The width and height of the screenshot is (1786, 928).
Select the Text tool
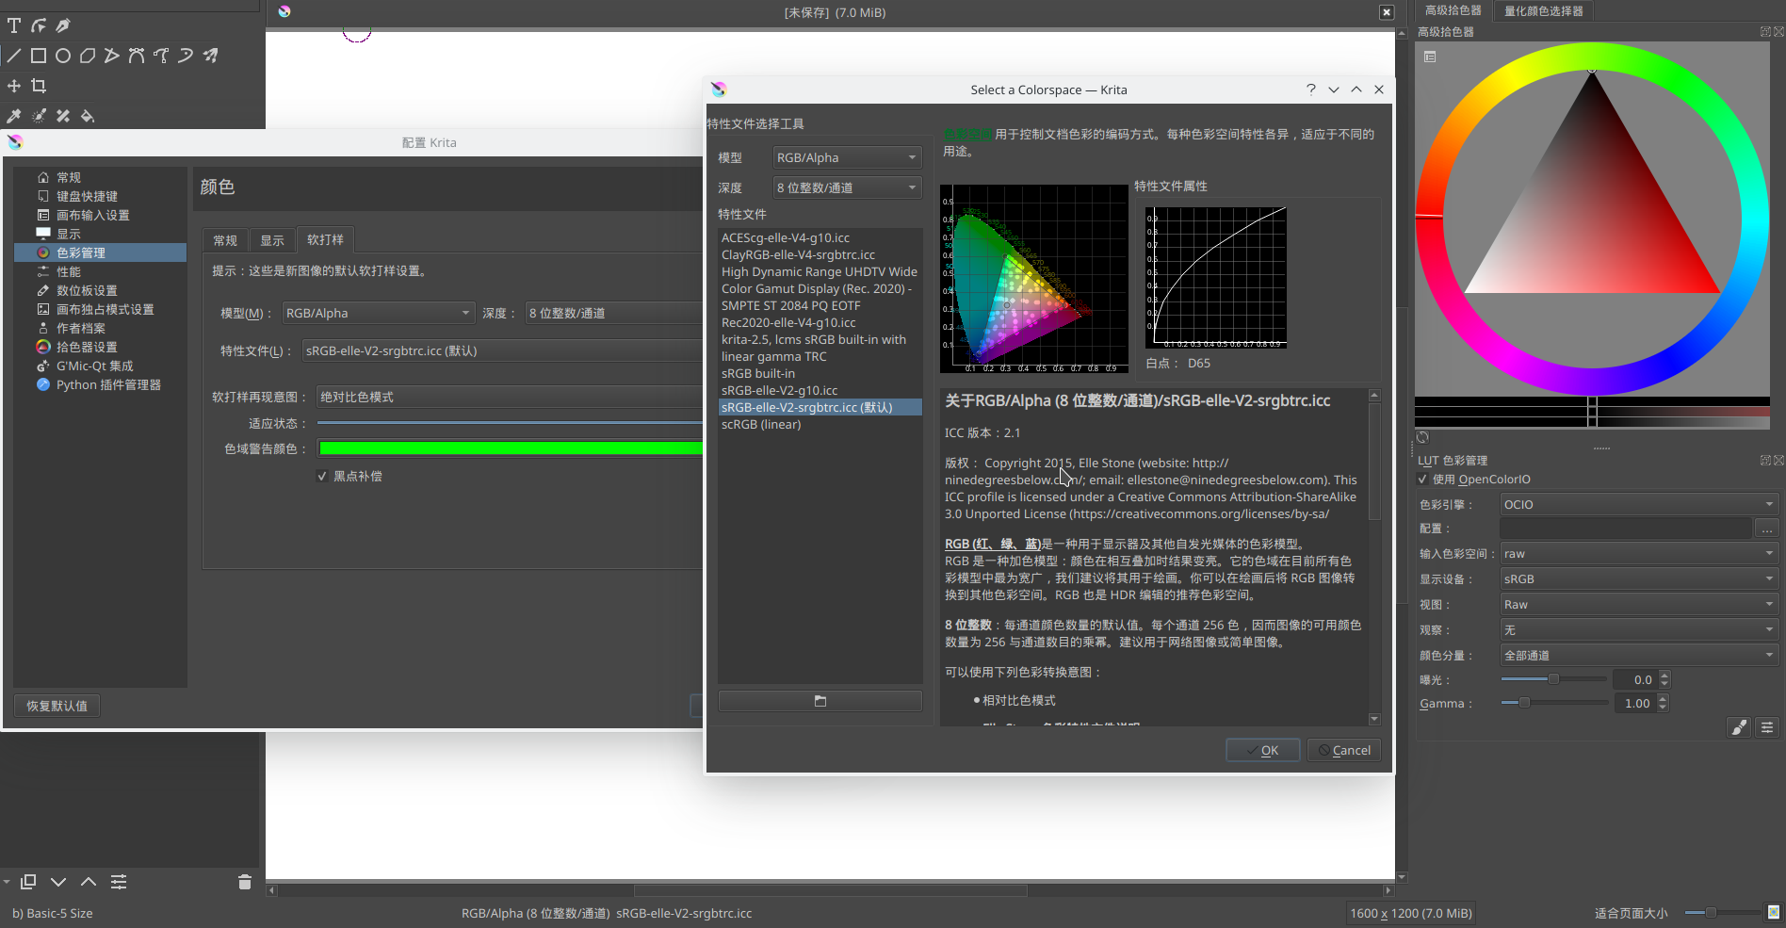tap(14, 25)
